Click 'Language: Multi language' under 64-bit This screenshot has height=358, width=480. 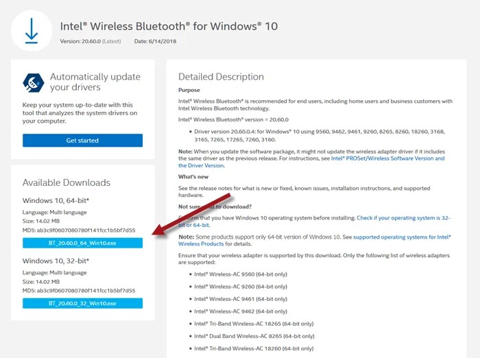tap(54, 212)
